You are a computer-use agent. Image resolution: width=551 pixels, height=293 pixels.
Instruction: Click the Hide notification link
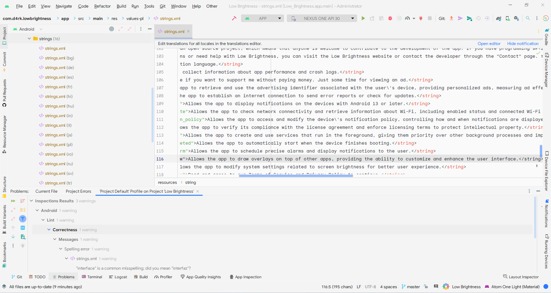tap(523, 43)
